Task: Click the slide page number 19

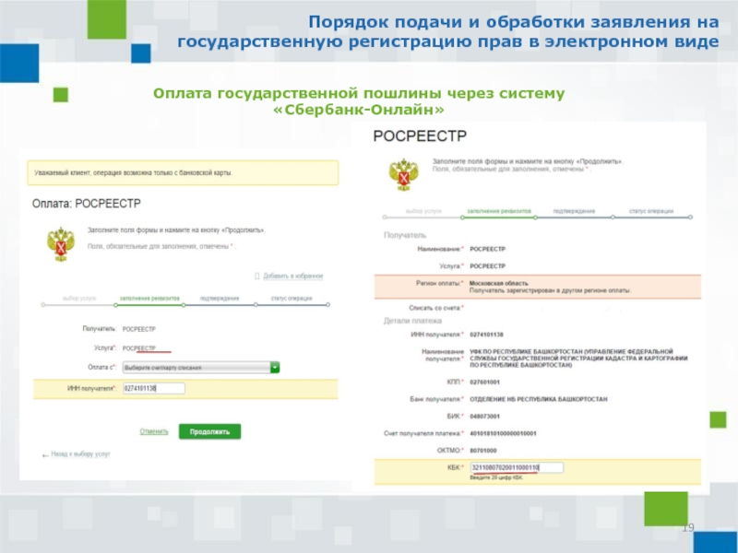Action: [688, 527]
